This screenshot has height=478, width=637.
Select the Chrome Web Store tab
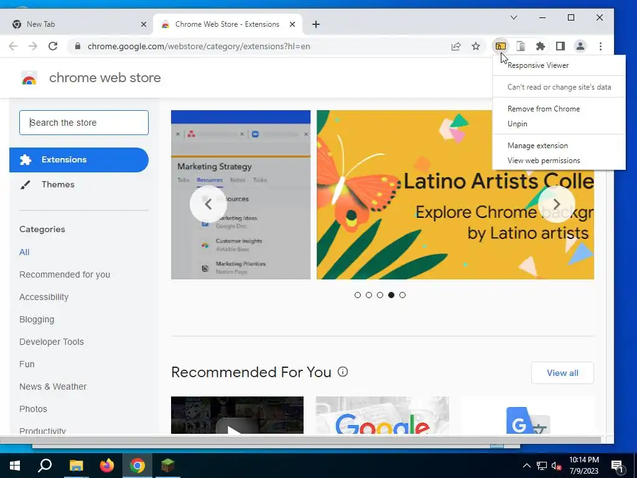tap(228, 24)
